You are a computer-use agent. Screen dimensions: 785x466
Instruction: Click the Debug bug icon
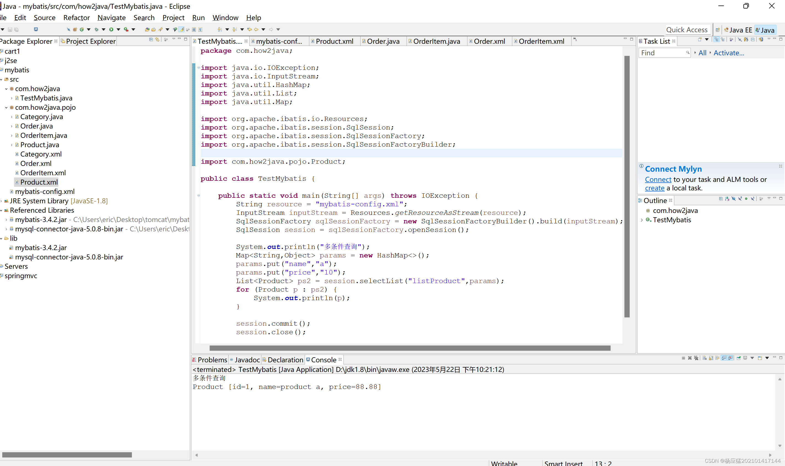96,29
